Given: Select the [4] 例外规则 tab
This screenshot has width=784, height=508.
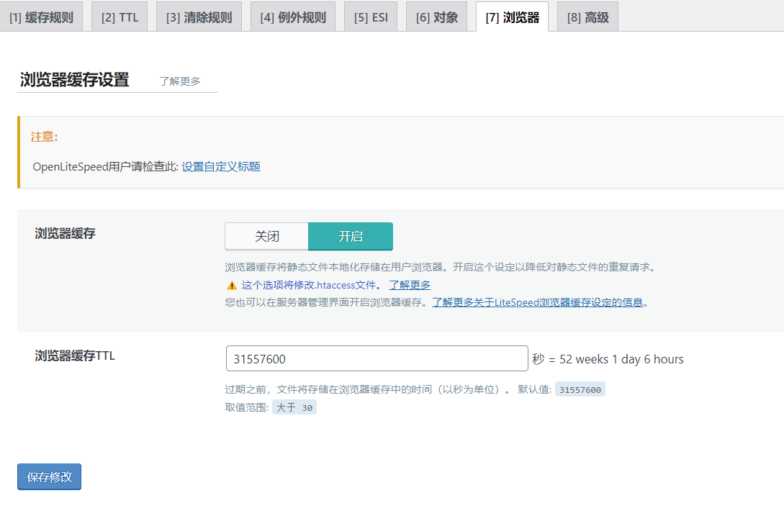Looking at the screenshot, I should click(293, 17).
